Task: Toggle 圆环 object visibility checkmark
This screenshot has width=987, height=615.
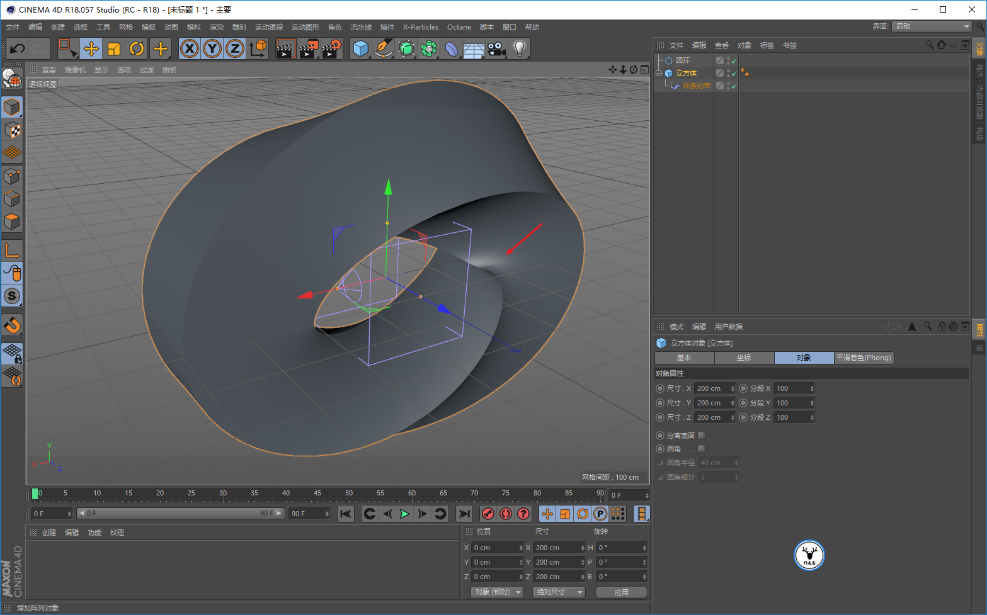Action: pos(734,60)
